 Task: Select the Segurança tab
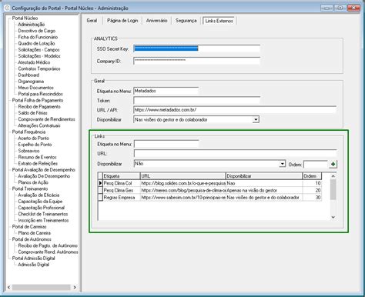(186, 21)
